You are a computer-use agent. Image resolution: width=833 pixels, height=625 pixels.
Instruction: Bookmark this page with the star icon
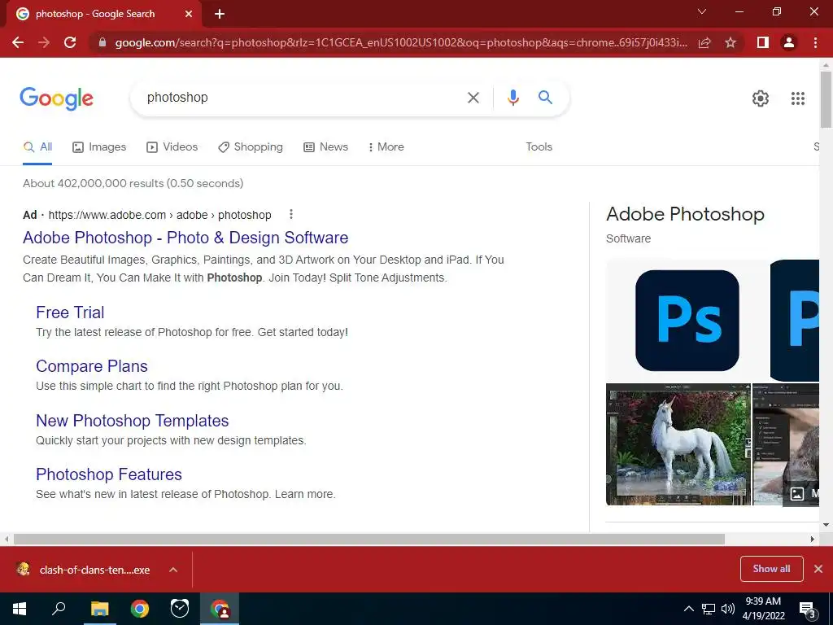click(731, 42)
